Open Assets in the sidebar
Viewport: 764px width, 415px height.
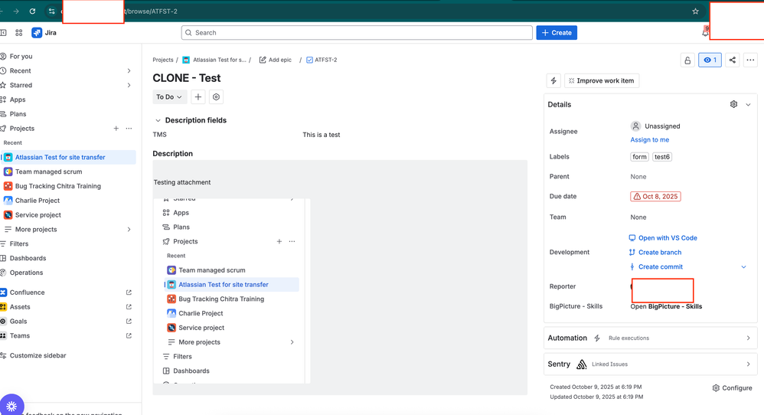[20, 307]
